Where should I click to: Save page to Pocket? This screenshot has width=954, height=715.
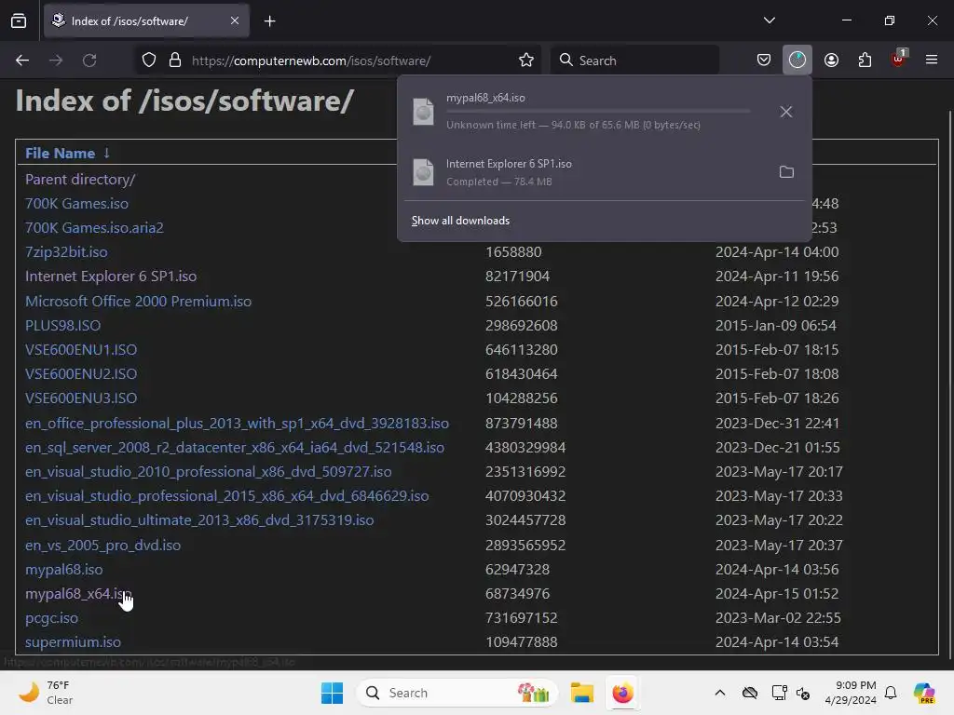[764, 61]
